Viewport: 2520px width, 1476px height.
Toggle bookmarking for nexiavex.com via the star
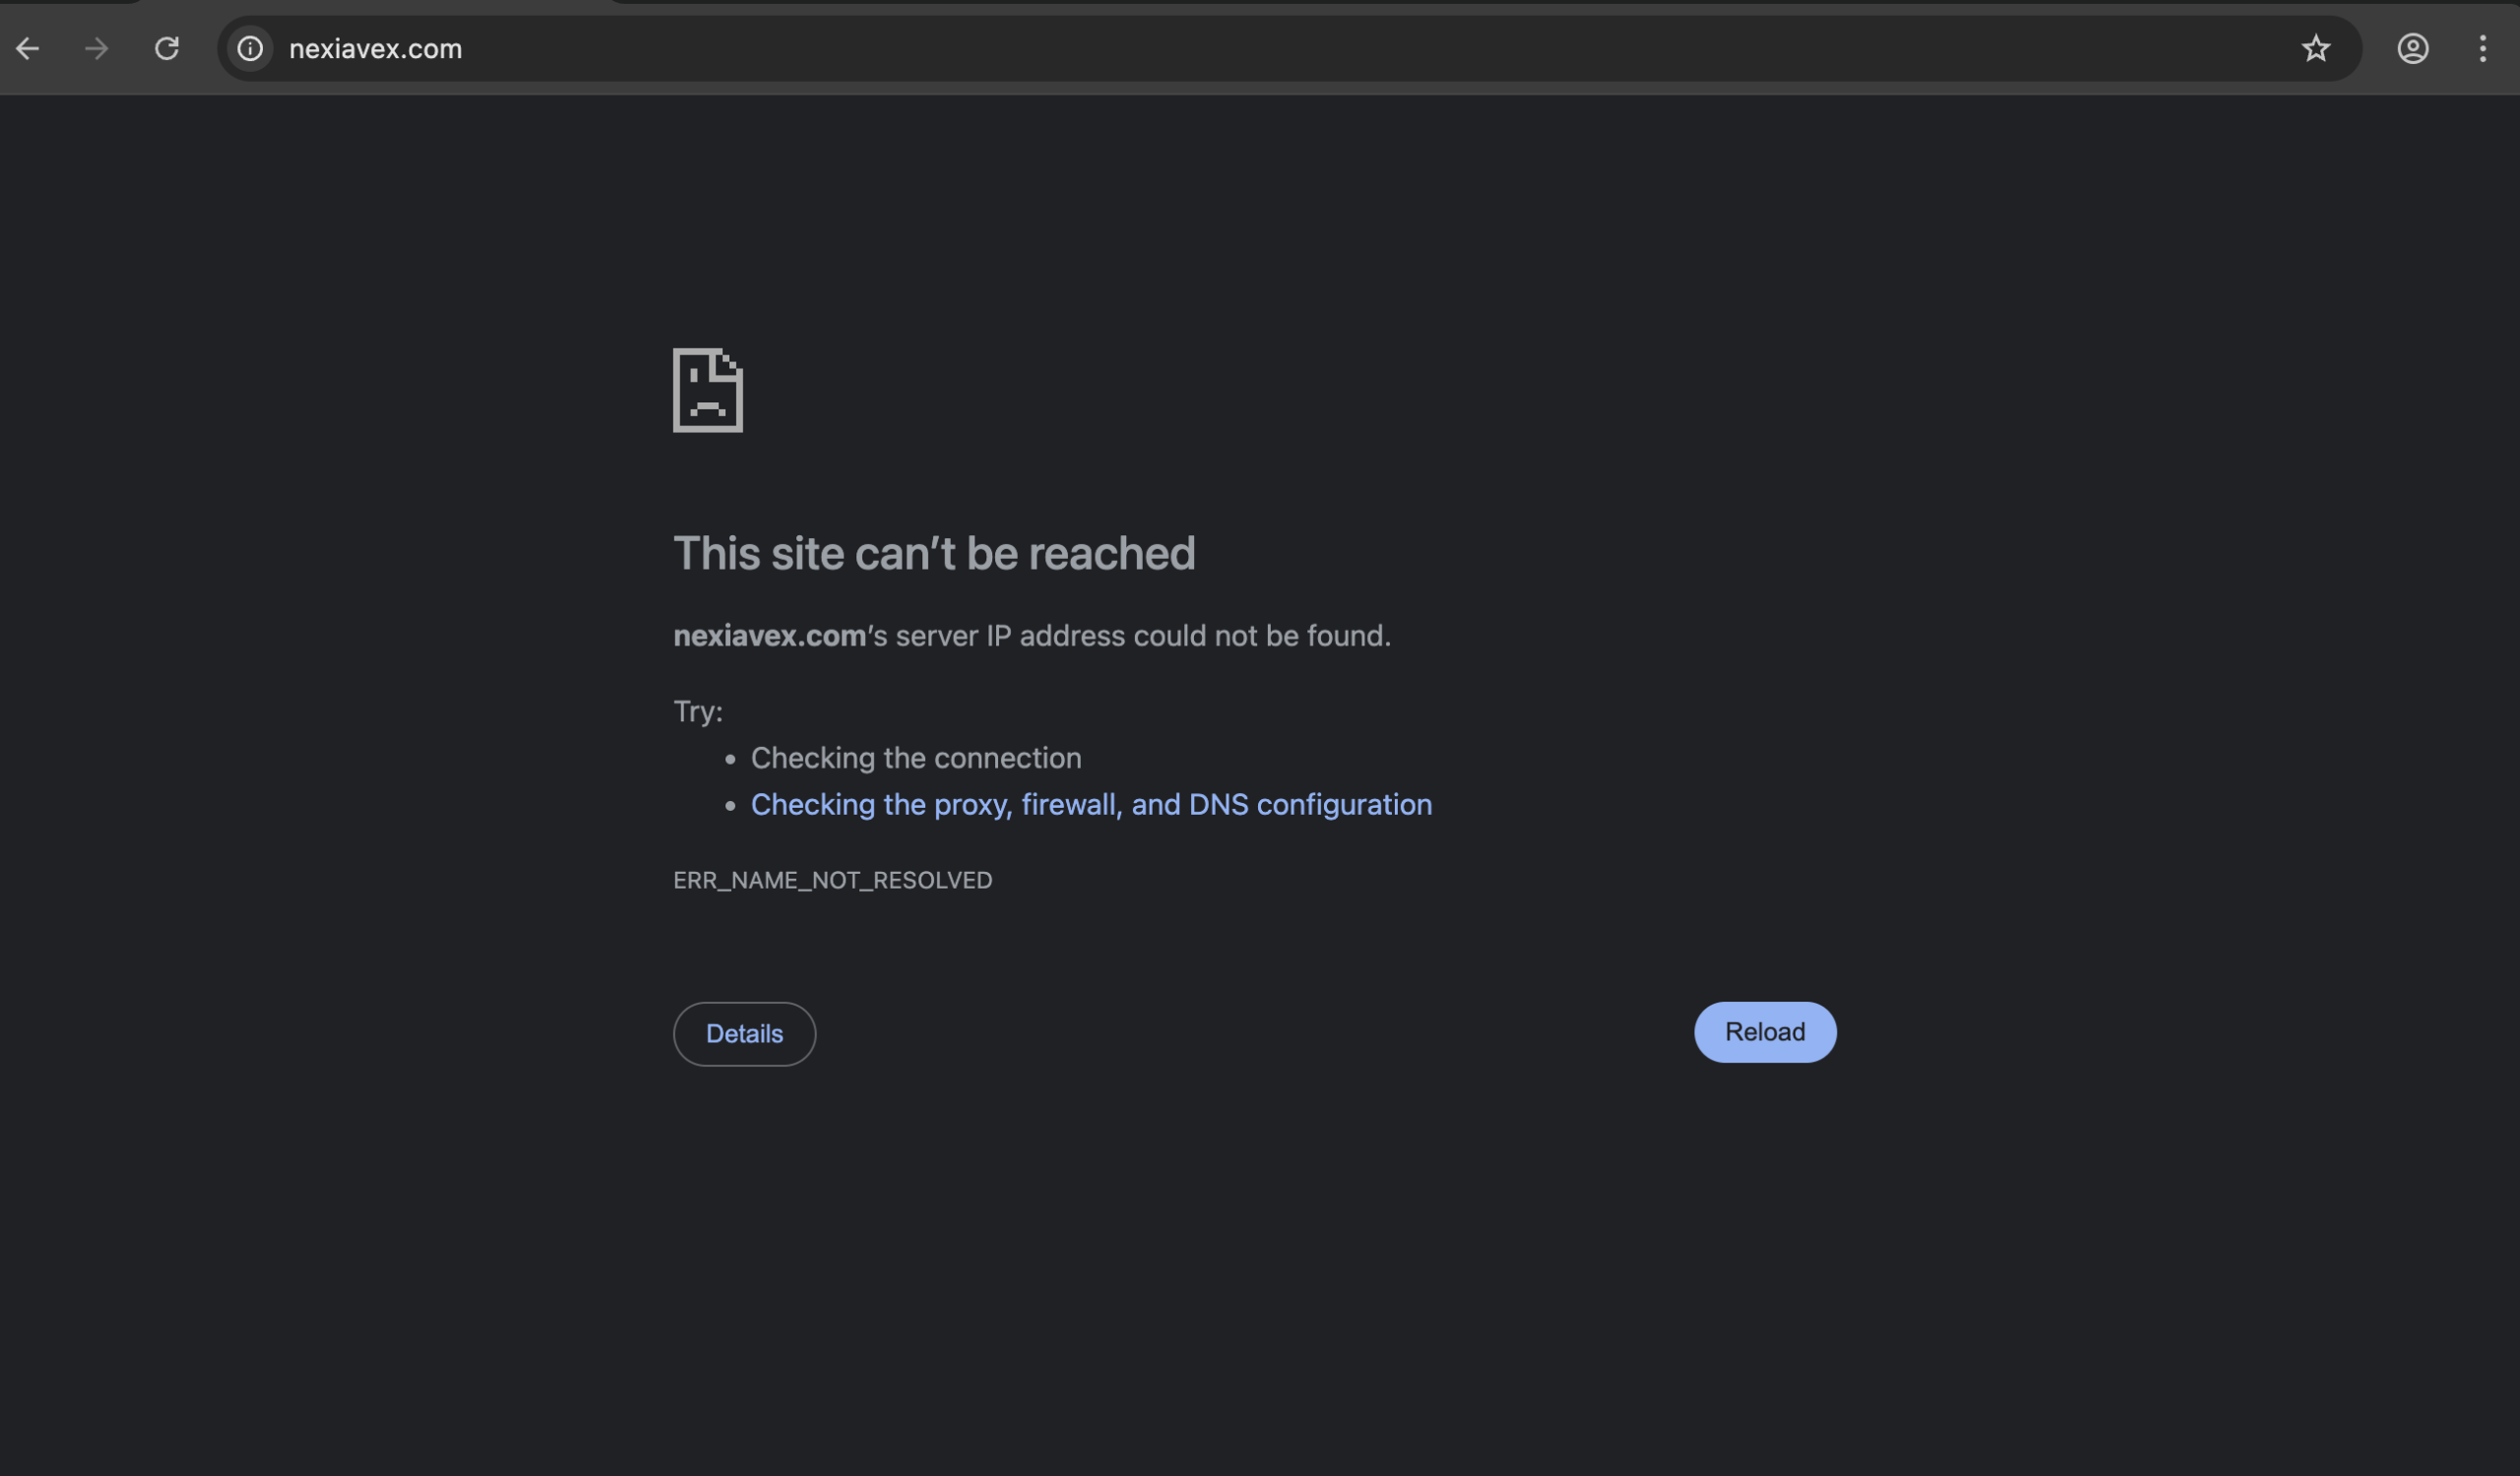coord(2316,48)
